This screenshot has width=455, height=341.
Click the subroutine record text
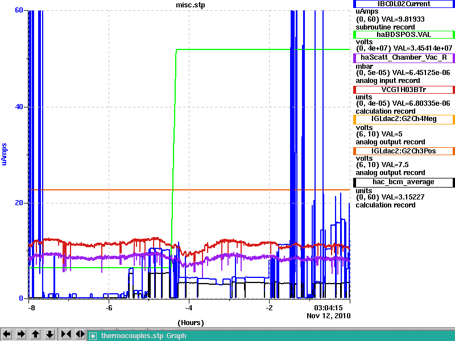(386, 27)
